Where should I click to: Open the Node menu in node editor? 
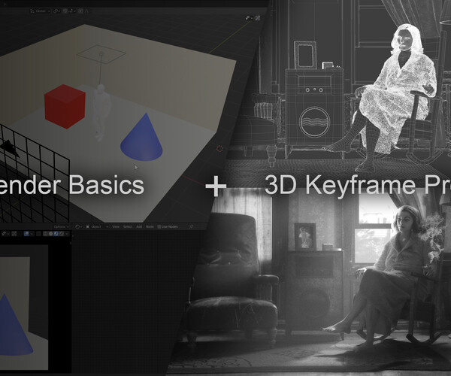[x=150, y=226]
